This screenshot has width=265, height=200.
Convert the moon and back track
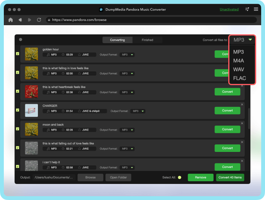[x=227, y=129]
